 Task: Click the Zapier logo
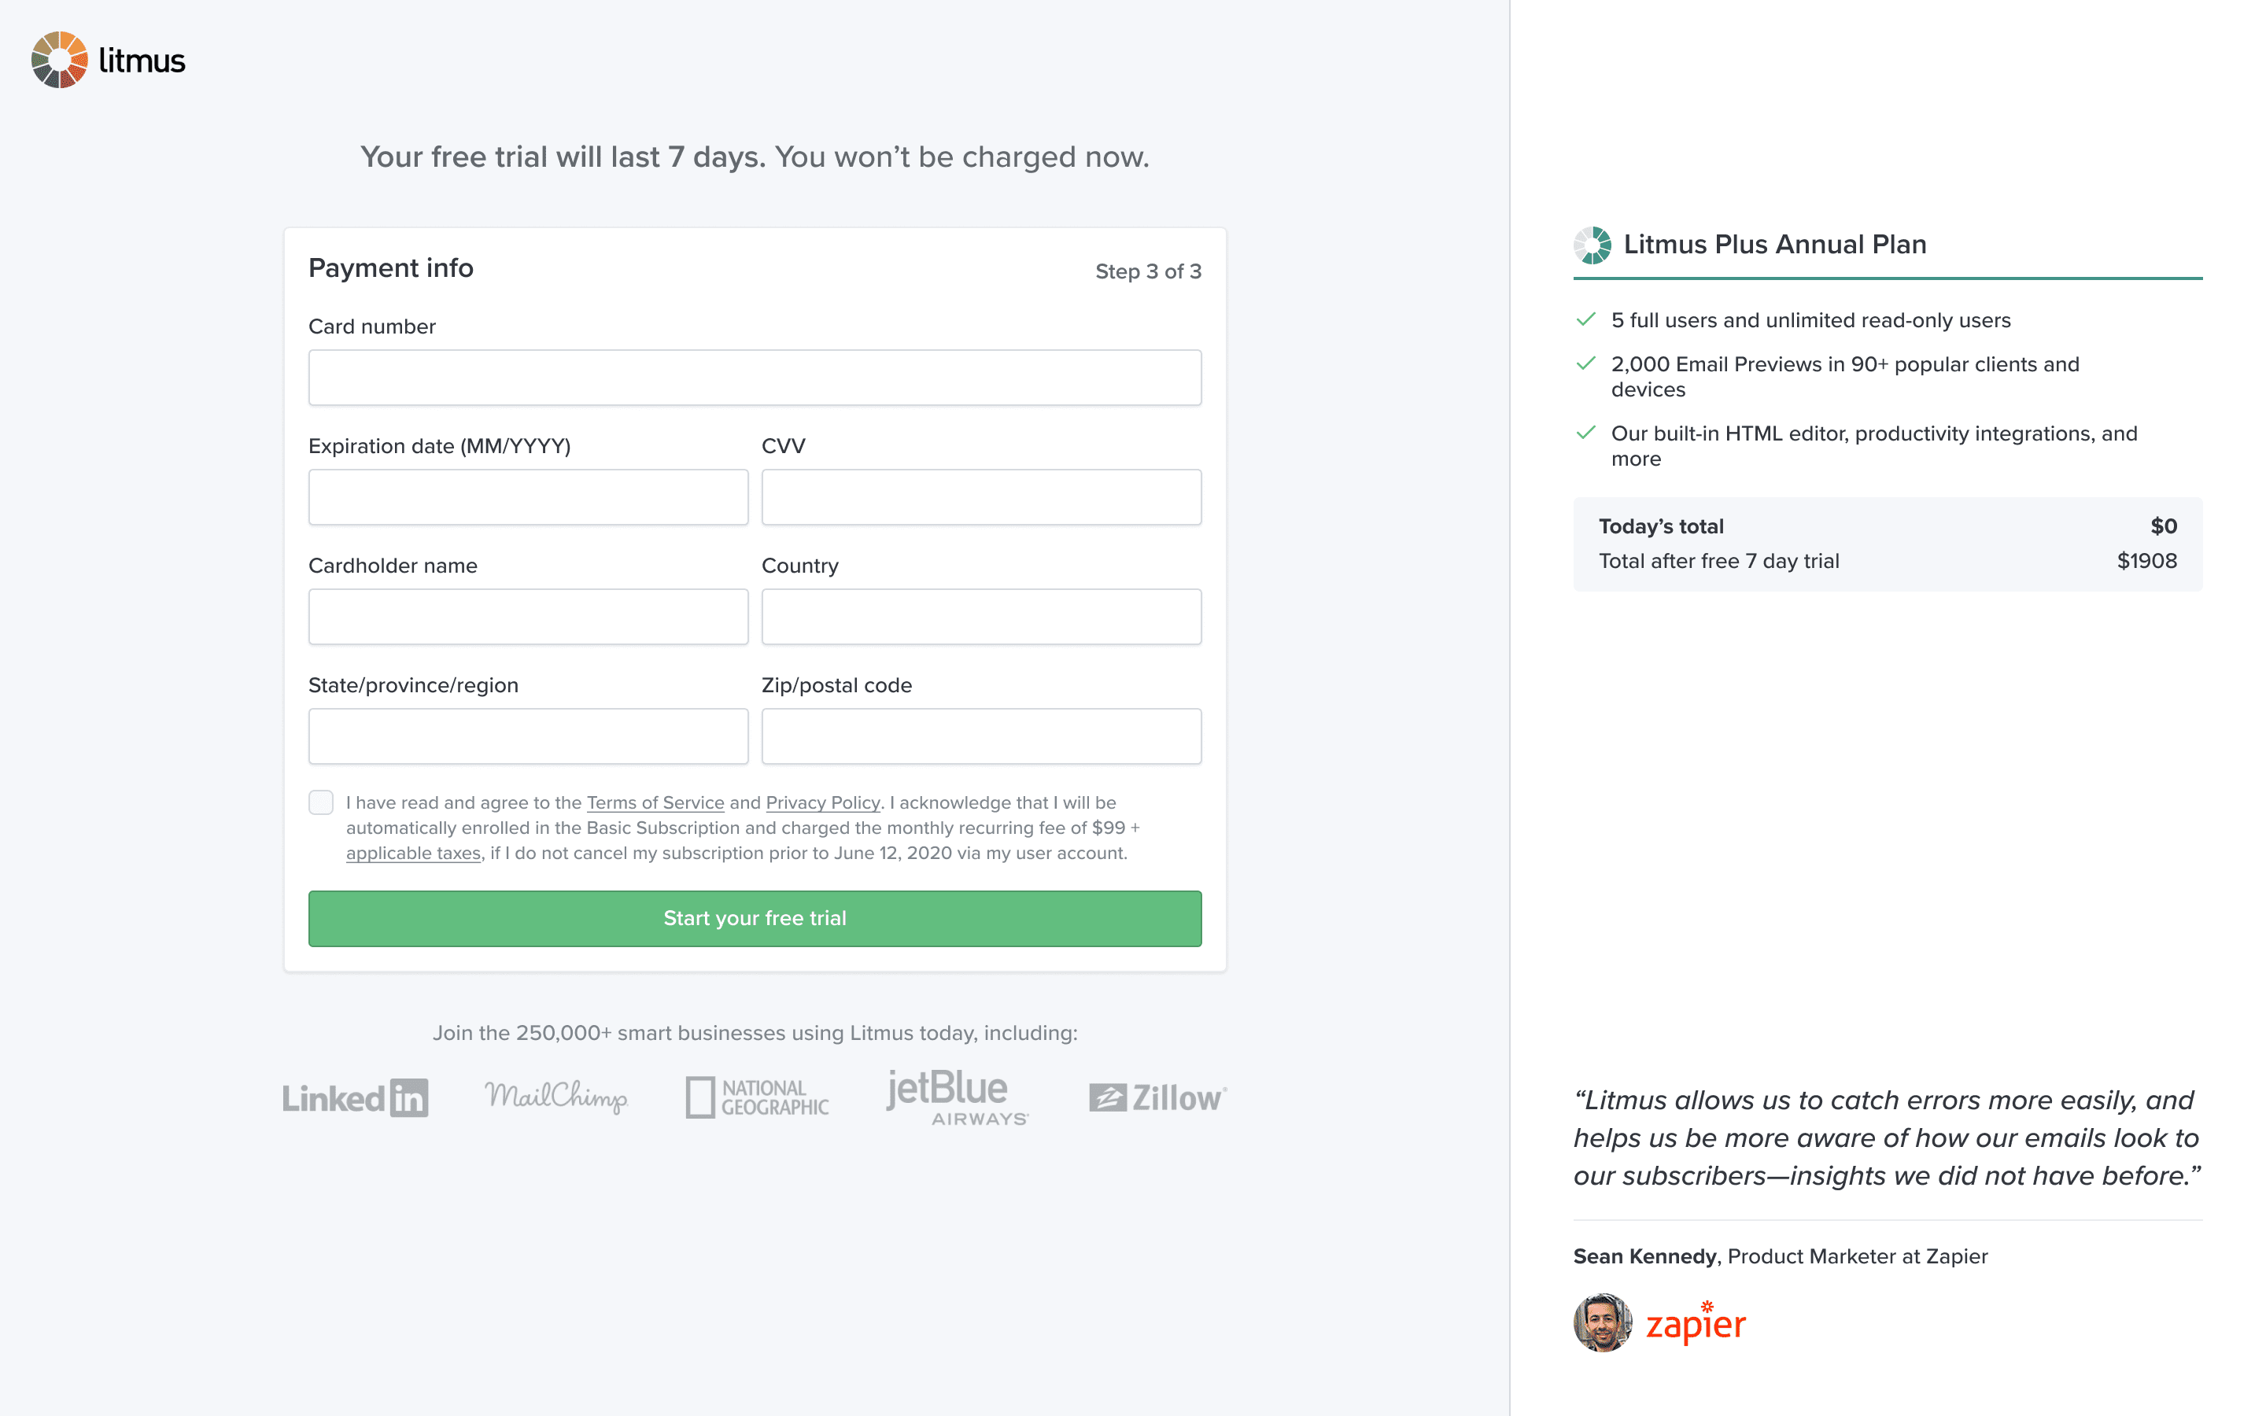(x=1696, y=1323)
